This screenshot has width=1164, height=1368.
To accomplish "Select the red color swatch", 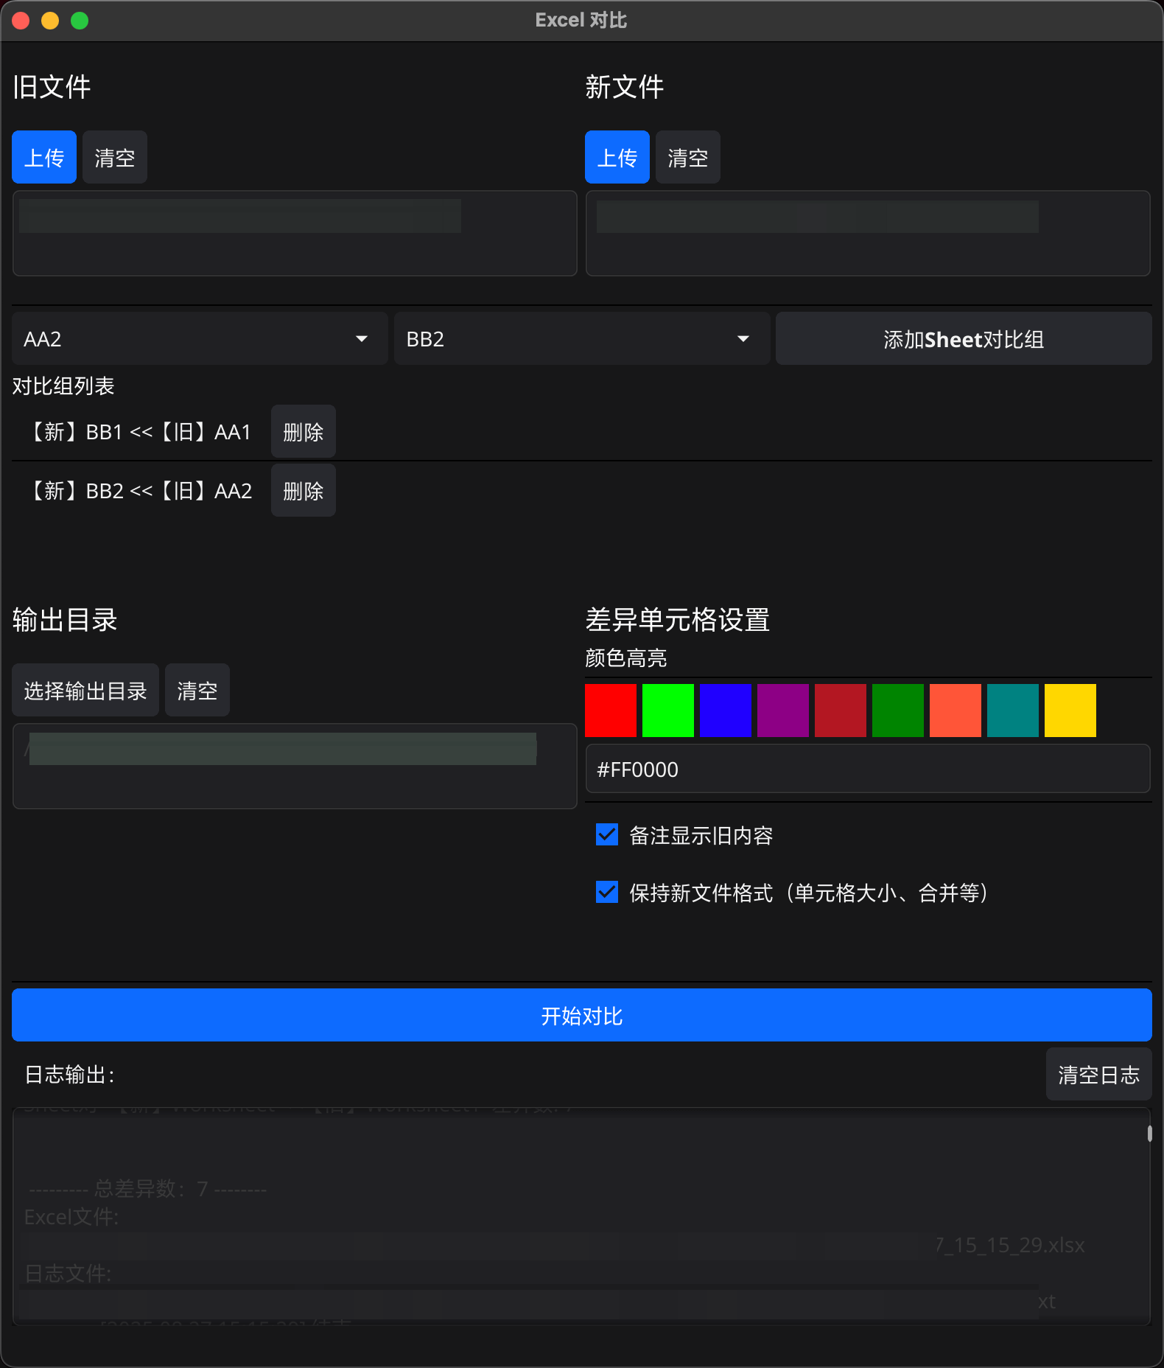I will point(611,711).
